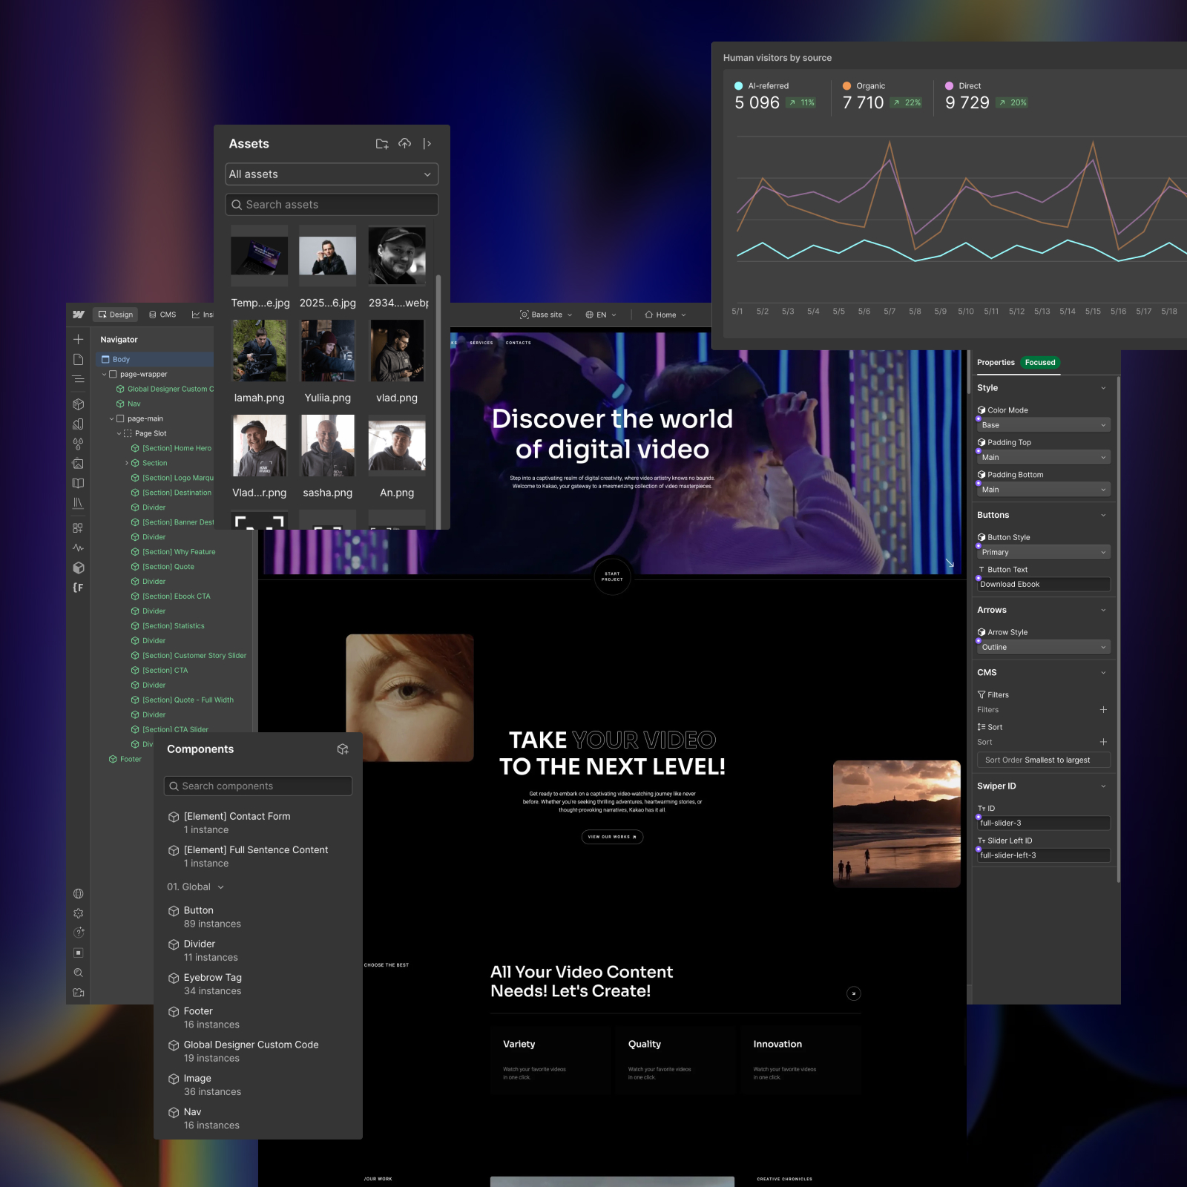Click the START PROJECT round button
This screenshot has height=1187, width=1187.
(613, 576)
